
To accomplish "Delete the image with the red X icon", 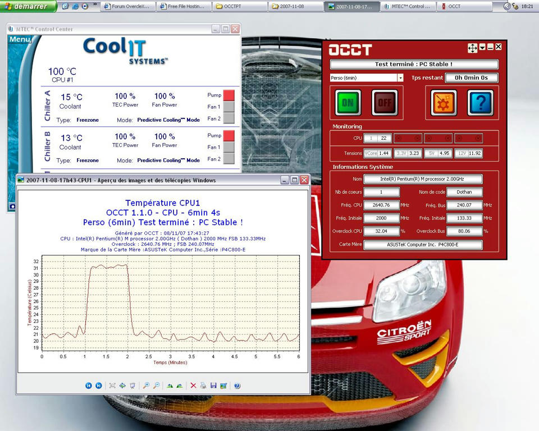I will [x=193, y=386].
